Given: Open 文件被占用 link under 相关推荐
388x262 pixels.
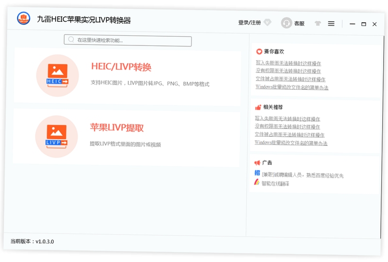Looking at the screenshot, I should click(290, 135).
